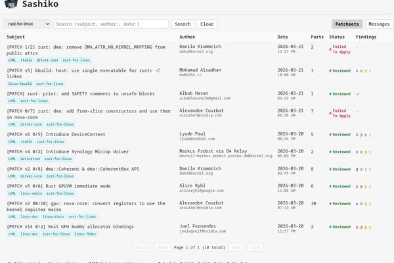Image resolution: width=394 pixels, height=263 pixels.
Task: Click the devicetree tag
Action: (30, 158)
